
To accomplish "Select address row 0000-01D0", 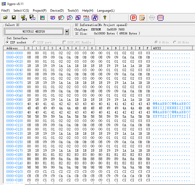I will pos(15,176).
